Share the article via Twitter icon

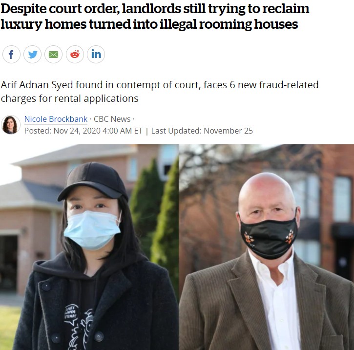[33, 54]
